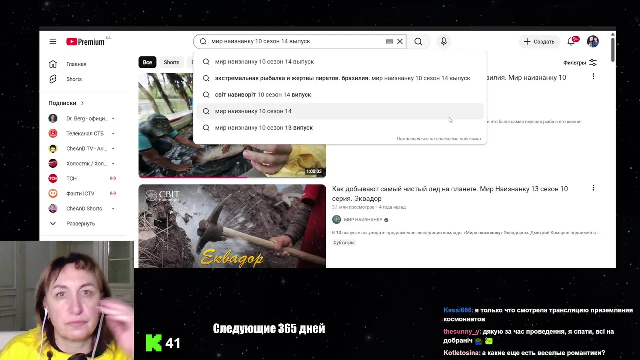Choose suggestion 'мир наизнанку 10 сезон 14'

pos(340,111)
